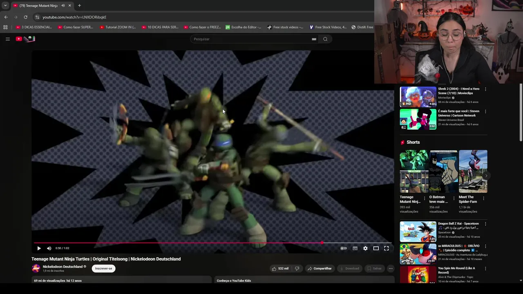The width and height of the screenshot is (523, 294).
Task: Open O Batman teve mais short
Action: pyautogui.click(x=443, y=171)
